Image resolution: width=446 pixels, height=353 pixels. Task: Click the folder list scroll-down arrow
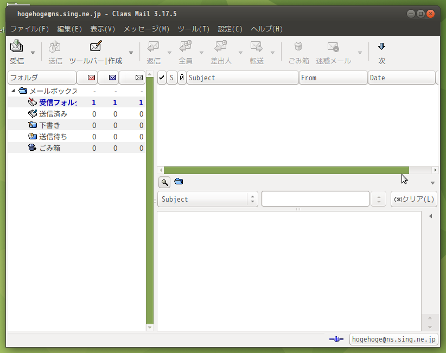pyautogui.click(x=150, y=328)
